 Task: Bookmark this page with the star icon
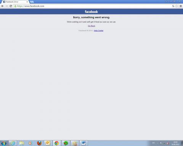177,6
